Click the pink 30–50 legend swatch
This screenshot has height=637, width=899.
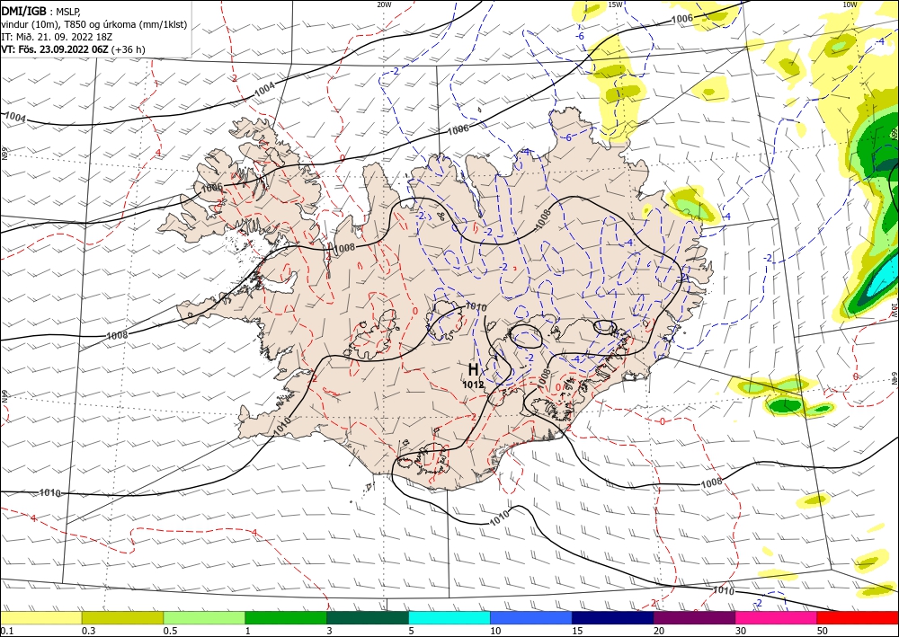tap(776, 617)
